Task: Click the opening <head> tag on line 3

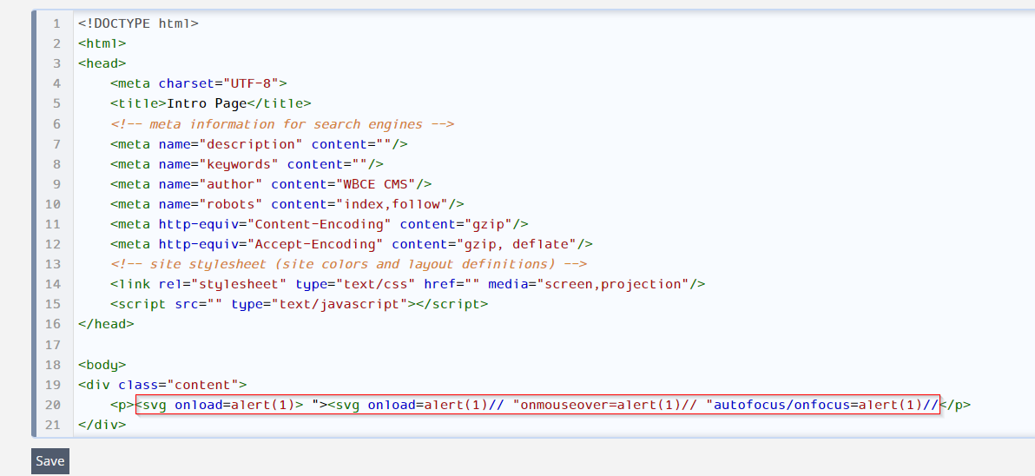Action: pyautogui.click(x=102, y=63)
